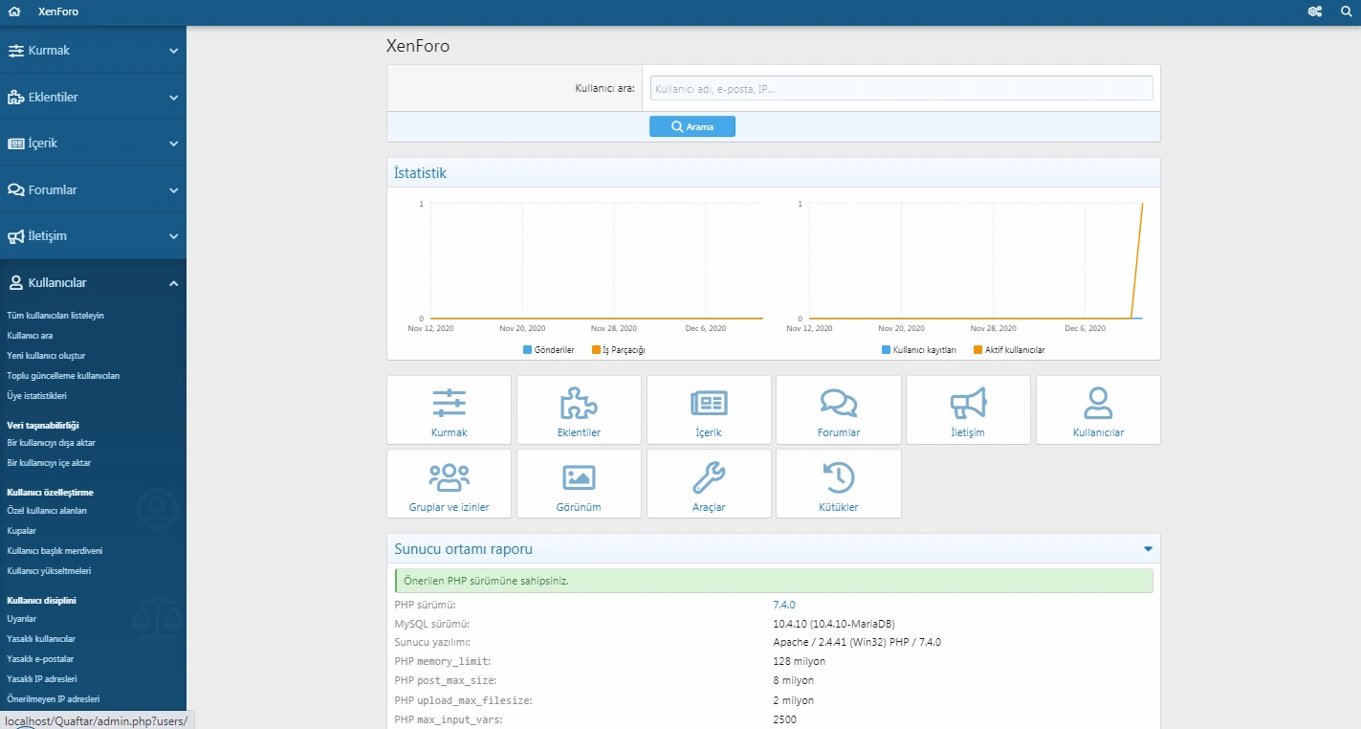Open the Araçlar wrench tile
The height and width of the screenshot is (729, 1361).
[709, 483]
